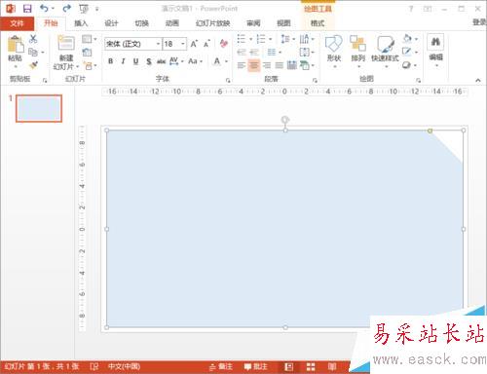Open character spacing AV dropdown

(176, 61)
